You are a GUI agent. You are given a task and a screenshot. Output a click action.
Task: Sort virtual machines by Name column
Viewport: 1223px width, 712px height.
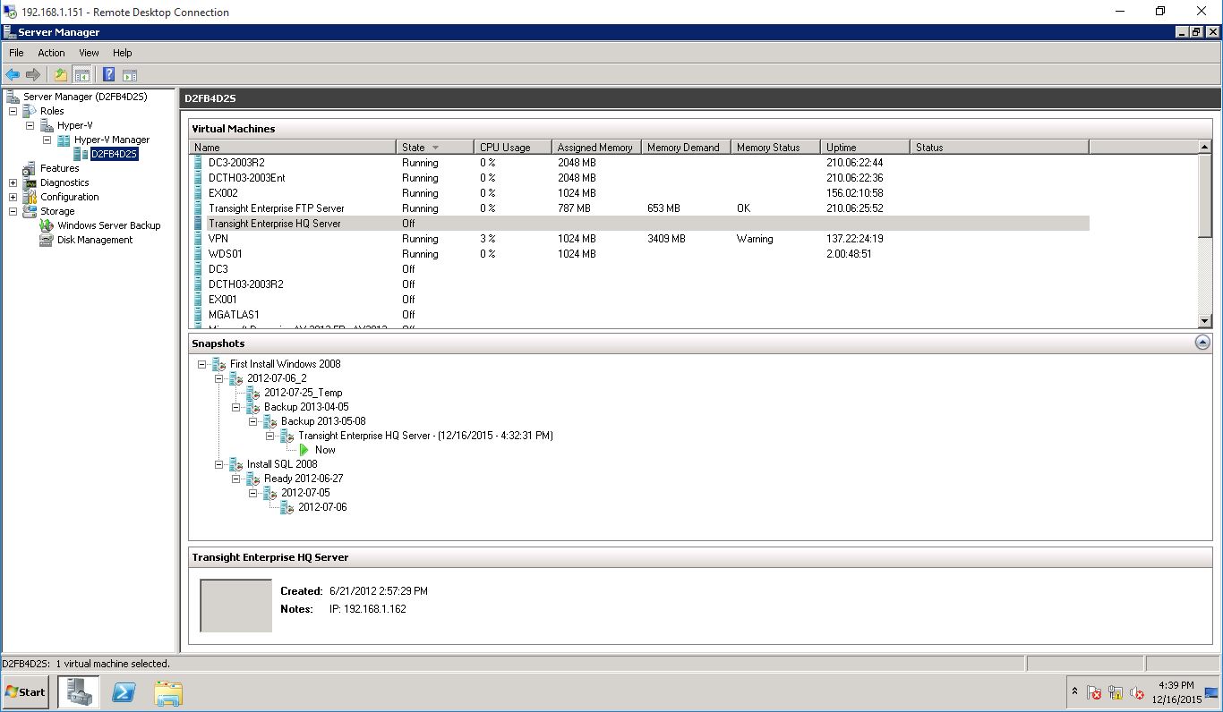point(293,148)
